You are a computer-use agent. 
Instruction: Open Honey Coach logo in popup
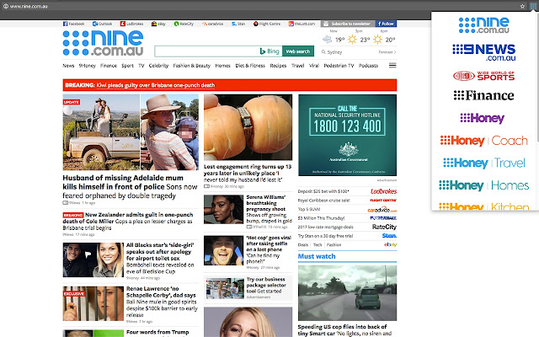[x=484, y=141]
